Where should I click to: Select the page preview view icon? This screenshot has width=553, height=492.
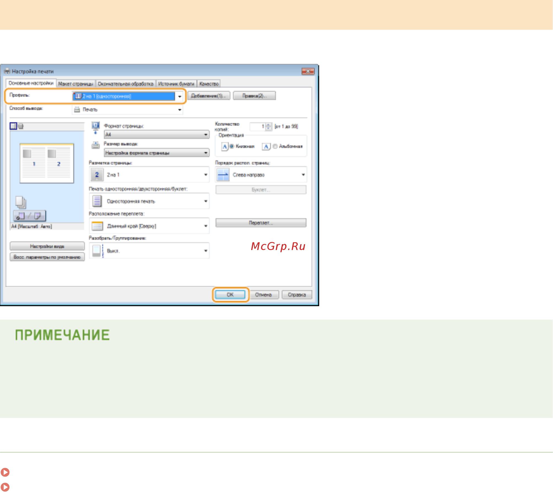pos(13,126)
